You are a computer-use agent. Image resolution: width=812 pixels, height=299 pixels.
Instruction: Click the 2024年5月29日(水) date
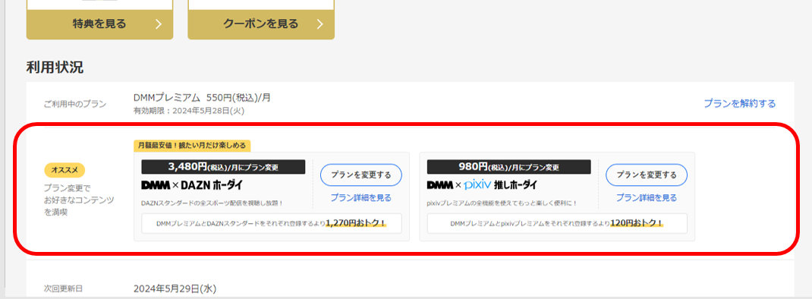[175, 288]
